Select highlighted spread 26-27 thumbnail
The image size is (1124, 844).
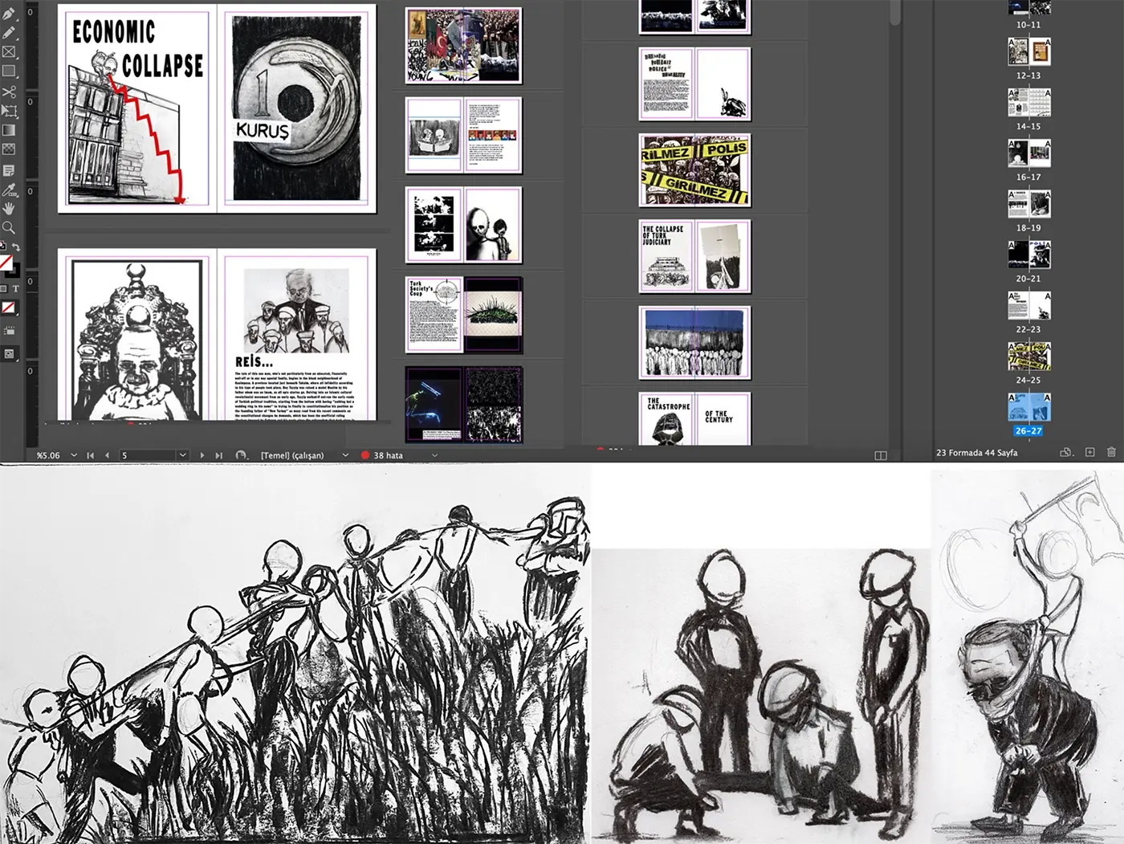click(x=1028, y=407)
